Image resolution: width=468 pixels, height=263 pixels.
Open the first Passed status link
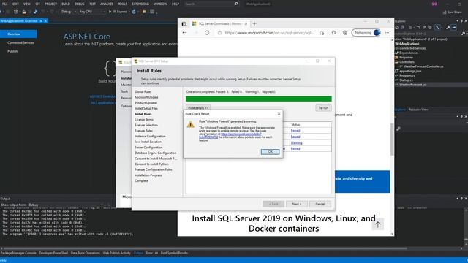pos(295,131)
